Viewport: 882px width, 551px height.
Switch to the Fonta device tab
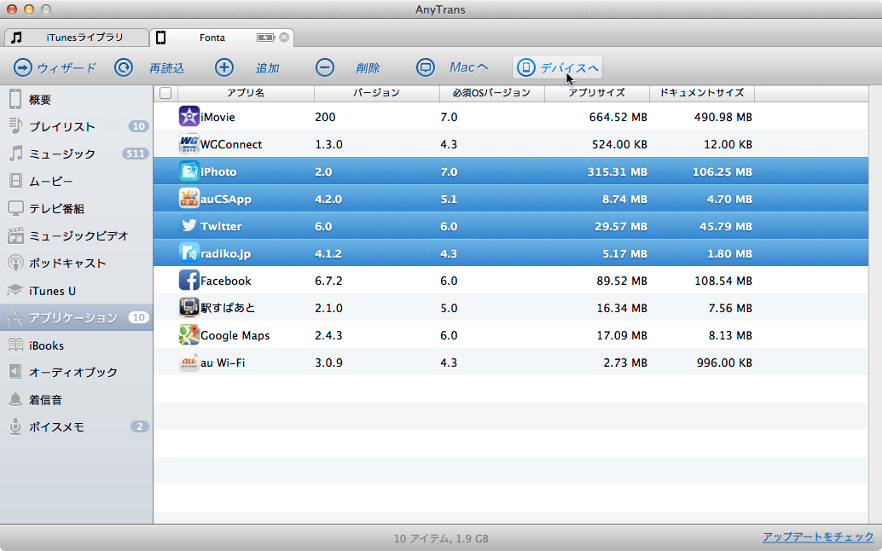(222, 38)
